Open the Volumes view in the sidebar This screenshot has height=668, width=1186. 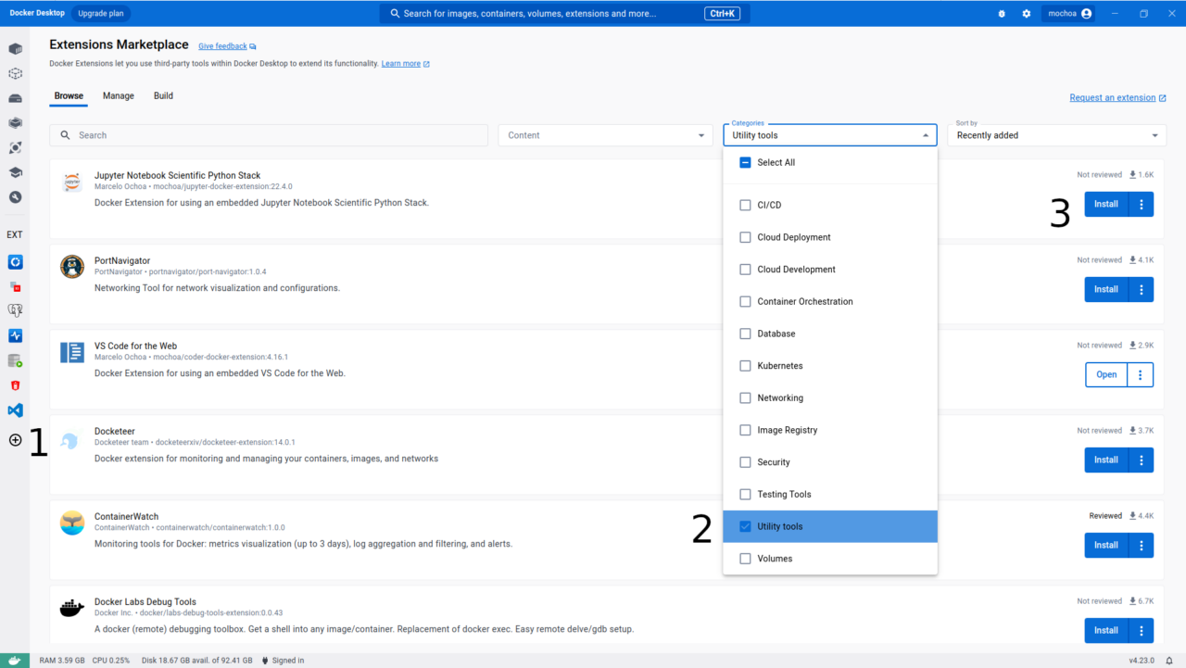coord(15,97)
